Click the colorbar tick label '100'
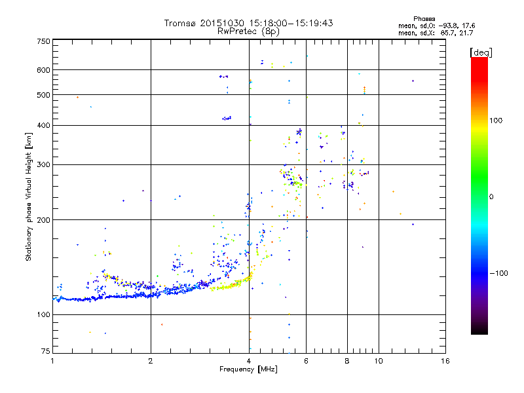This screenshot has width=524, height=393. click(x=496, y=121)
